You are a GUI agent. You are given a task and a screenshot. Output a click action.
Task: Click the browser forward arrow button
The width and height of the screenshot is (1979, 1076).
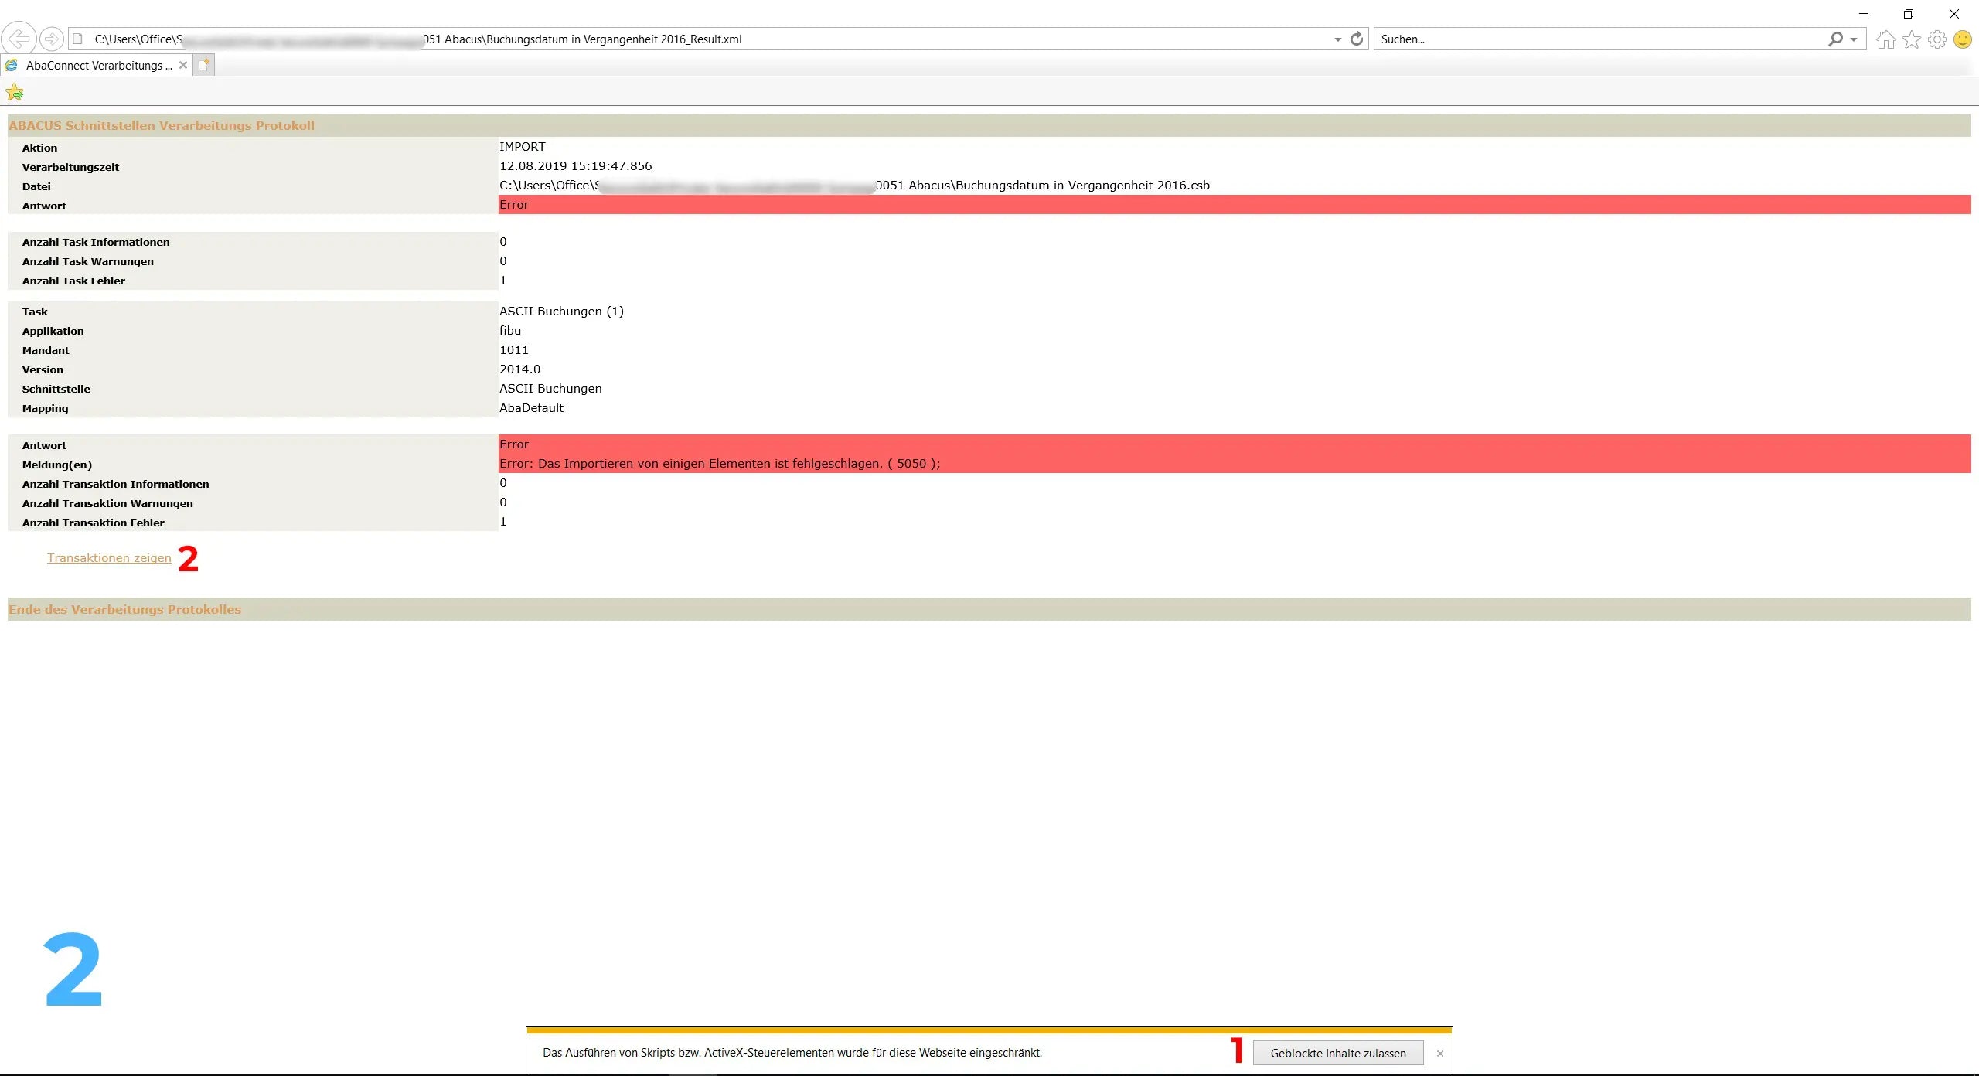pyautogui.click(x=51, y=39)
